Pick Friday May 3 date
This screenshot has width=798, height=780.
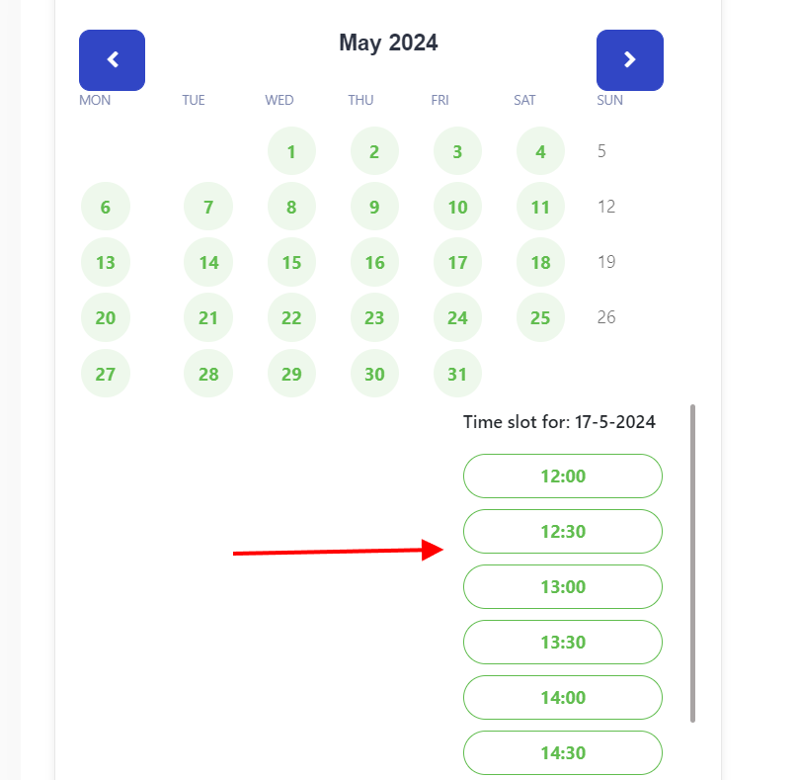[457, 152]
